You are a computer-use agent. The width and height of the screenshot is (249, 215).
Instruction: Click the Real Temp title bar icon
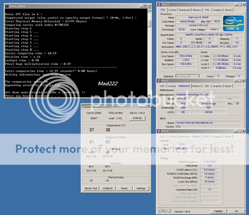point(83,106)
